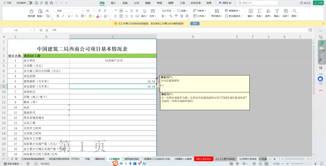Click the search box labeled 智能分列
The width and height of the screenshot is (326, 166).
(x=257, y=3)
